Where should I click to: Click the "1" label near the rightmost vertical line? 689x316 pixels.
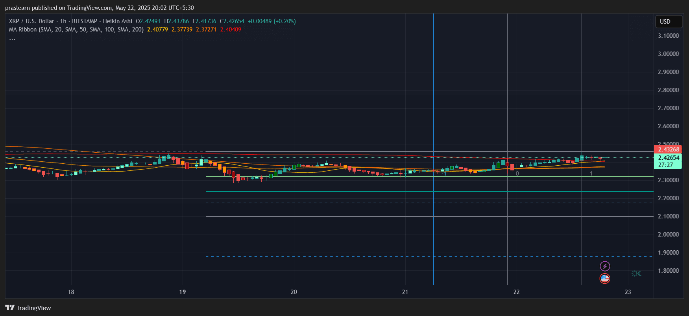[x=591, y=174]
